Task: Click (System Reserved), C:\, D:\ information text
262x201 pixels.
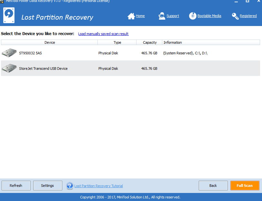Action: pyautogui.click(x=185, y=53)
